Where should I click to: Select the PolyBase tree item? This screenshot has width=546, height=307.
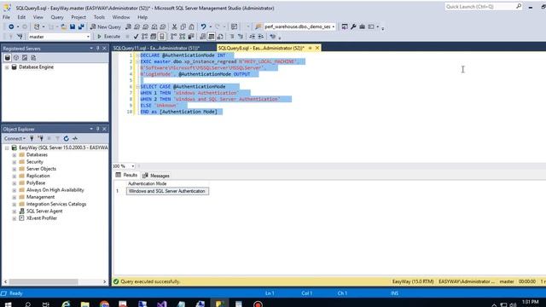36,183
